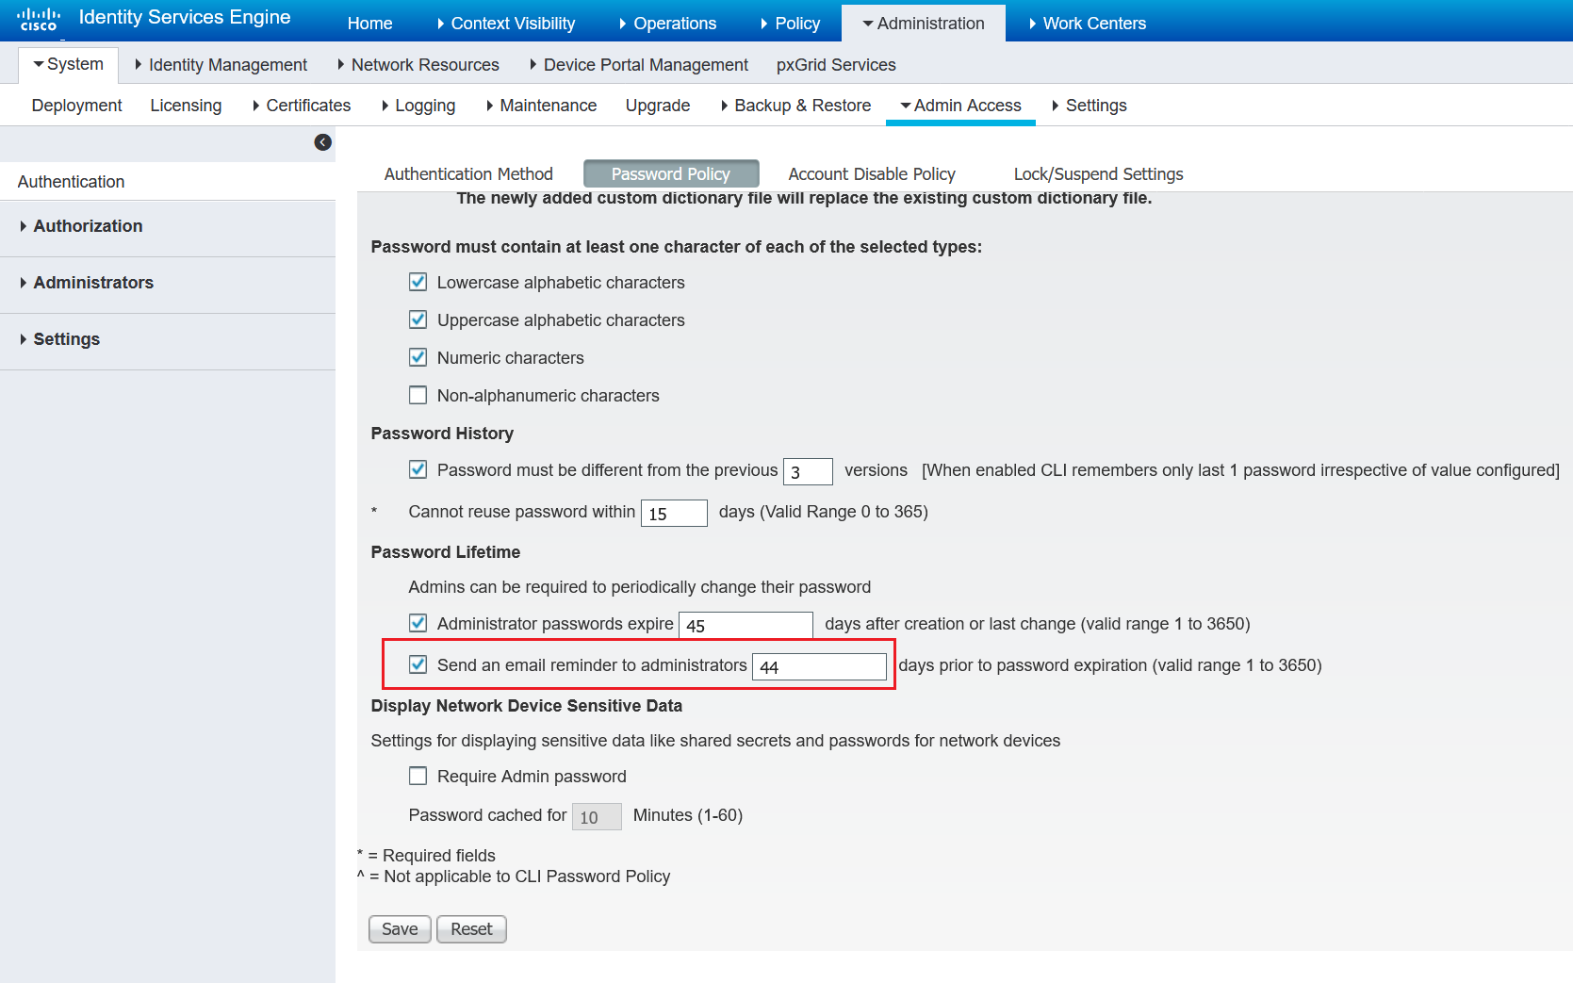The image size is (1573, 983).
Task: Expand the Administrators section
Action: click(93, 283)
